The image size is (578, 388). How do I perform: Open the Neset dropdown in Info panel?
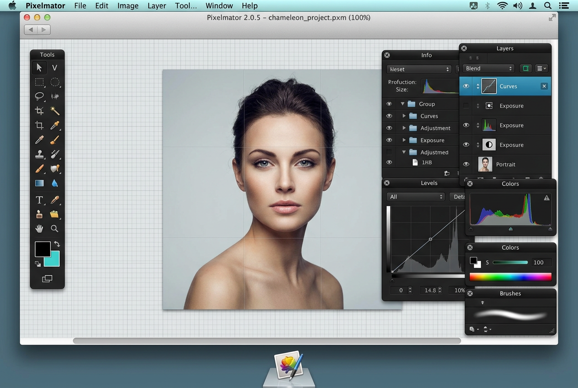coord(419,69)
